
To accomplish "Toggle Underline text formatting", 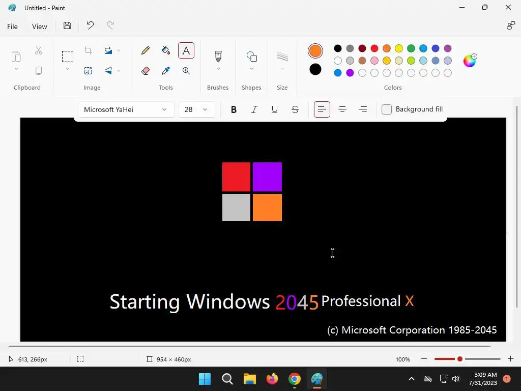I will pyautogui.click(x=274, y=109).
